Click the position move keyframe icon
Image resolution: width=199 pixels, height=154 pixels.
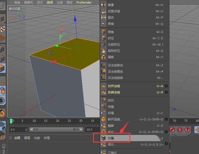(197, 130)
